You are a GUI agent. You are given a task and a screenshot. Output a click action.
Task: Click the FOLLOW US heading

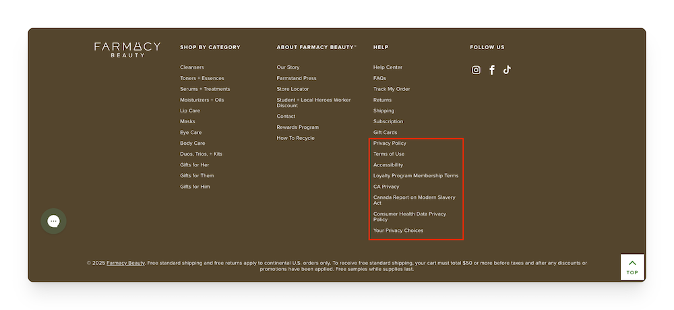(487, 47)
